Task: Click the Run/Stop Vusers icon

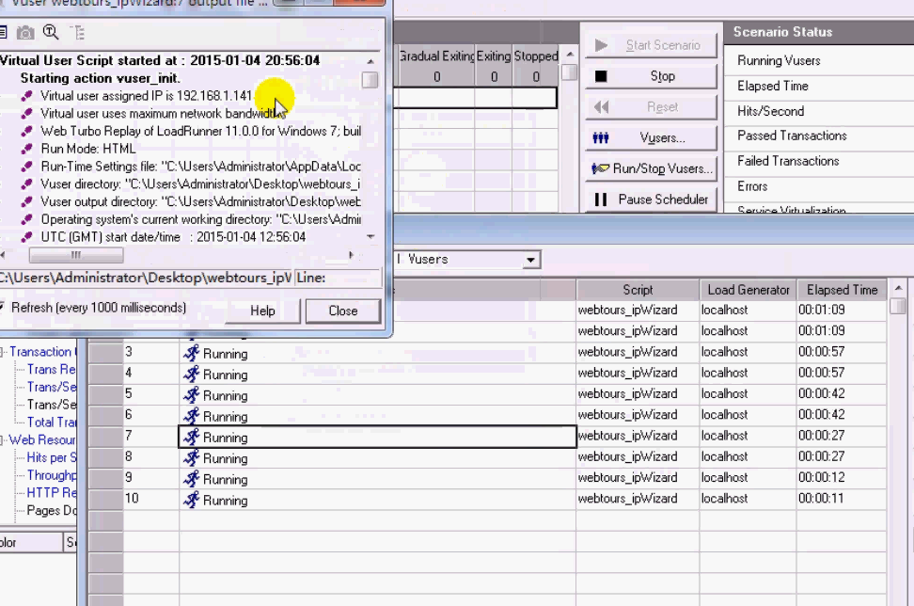Action: (x=600, y=168)
